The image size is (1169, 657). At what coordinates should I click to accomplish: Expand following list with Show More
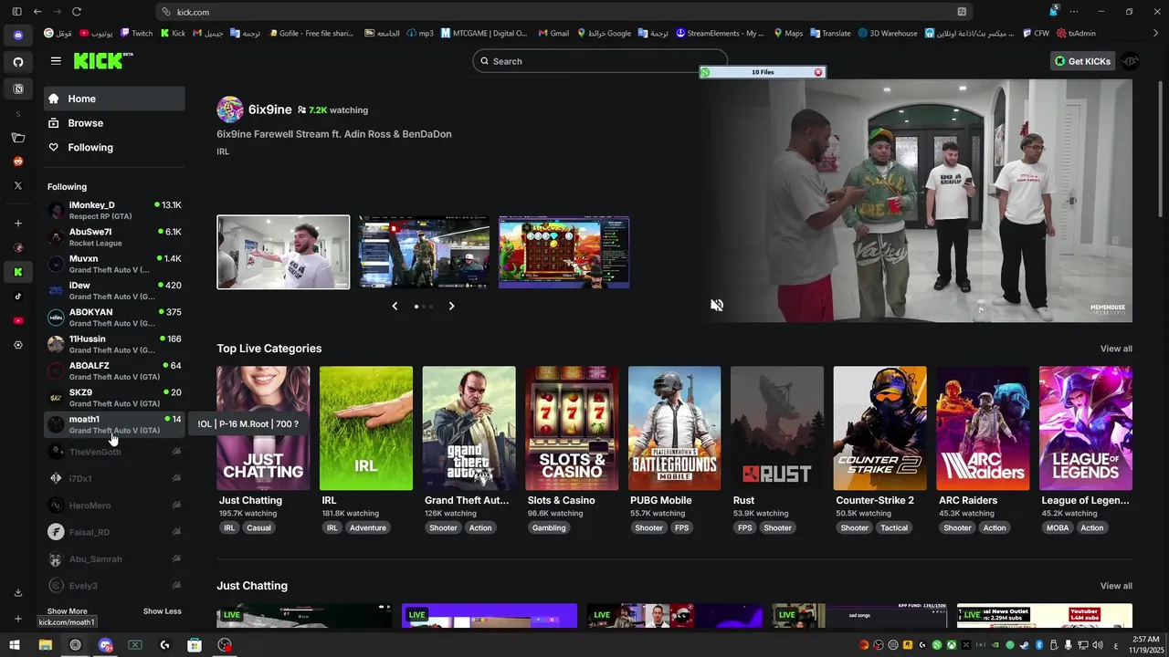68,611
